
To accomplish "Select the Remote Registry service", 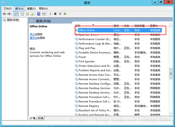I will tap(118, 106).
